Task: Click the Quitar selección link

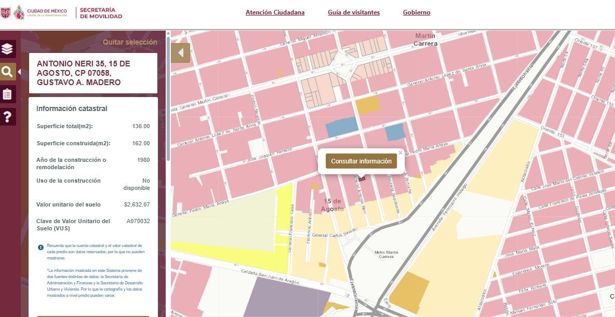Action: tap(130, 43)
